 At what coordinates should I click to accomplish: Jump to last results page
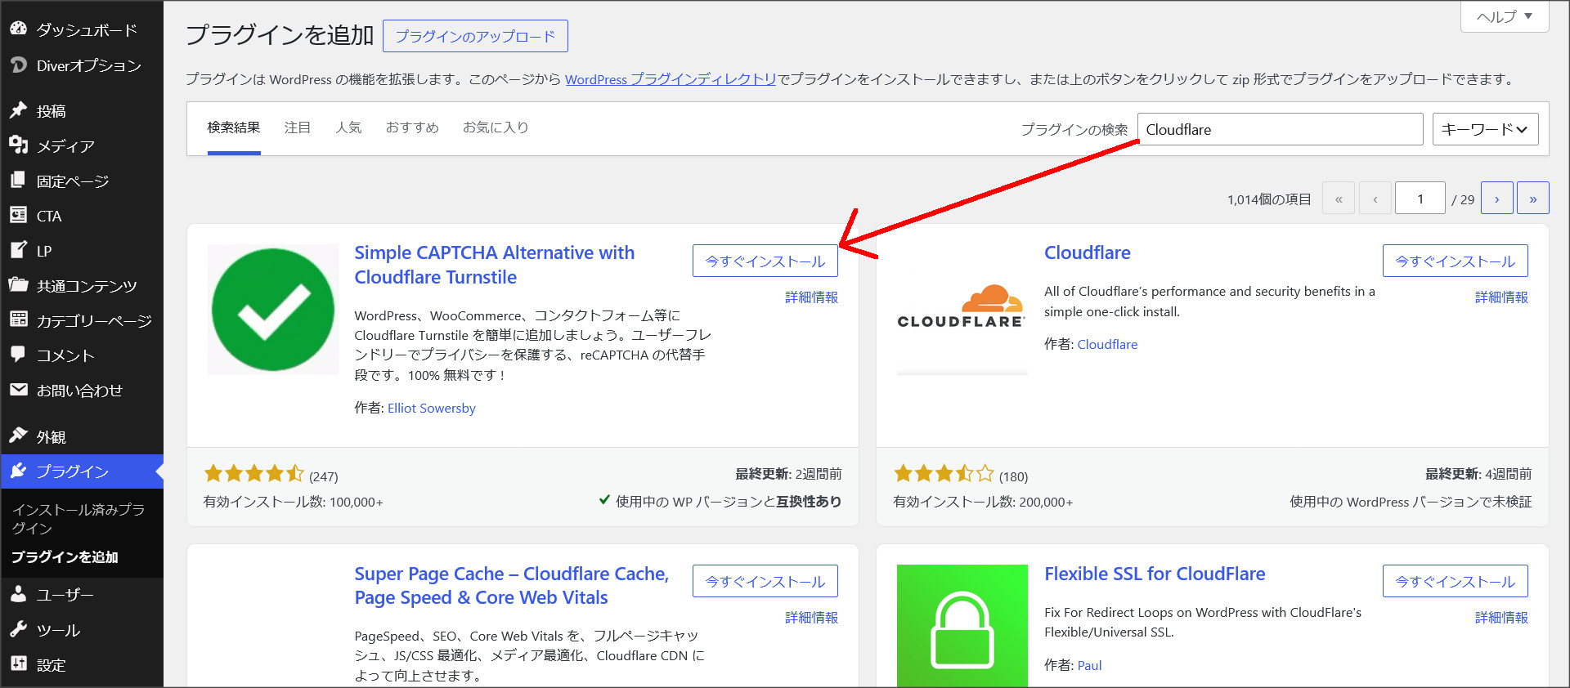click(1533, 199)
